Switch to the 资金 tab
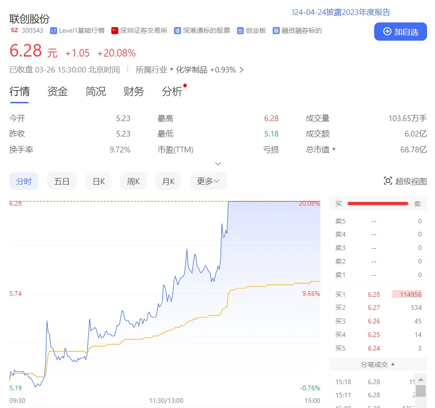 [x=58, y=92]
